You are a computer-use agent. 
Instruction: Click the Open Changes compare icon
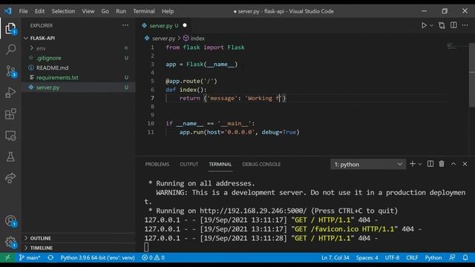coord(442,25)
